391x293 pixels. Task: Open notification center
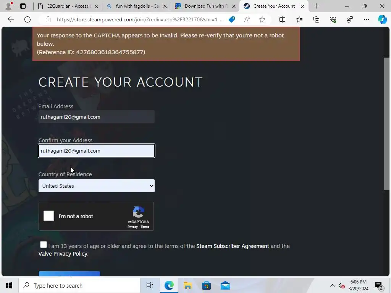[379, 285]
